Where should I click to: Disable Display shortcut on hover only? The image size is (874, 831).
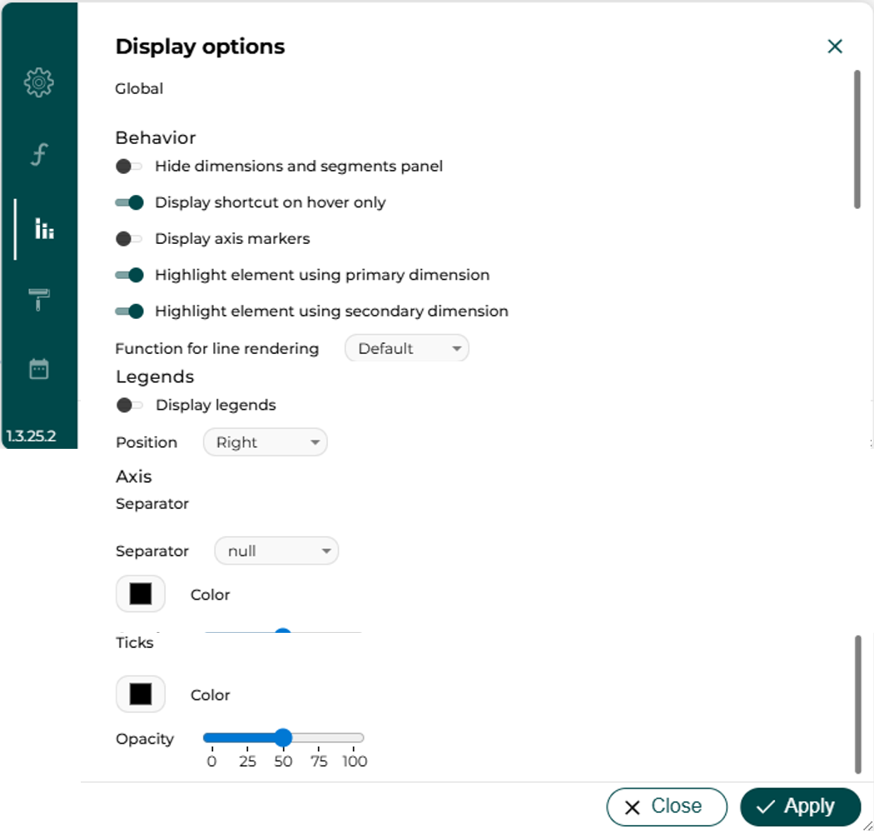(x=129, y=202)
